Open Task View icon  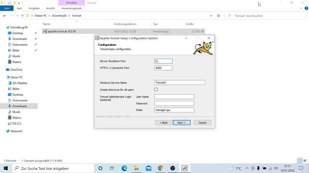coord(112,168)
